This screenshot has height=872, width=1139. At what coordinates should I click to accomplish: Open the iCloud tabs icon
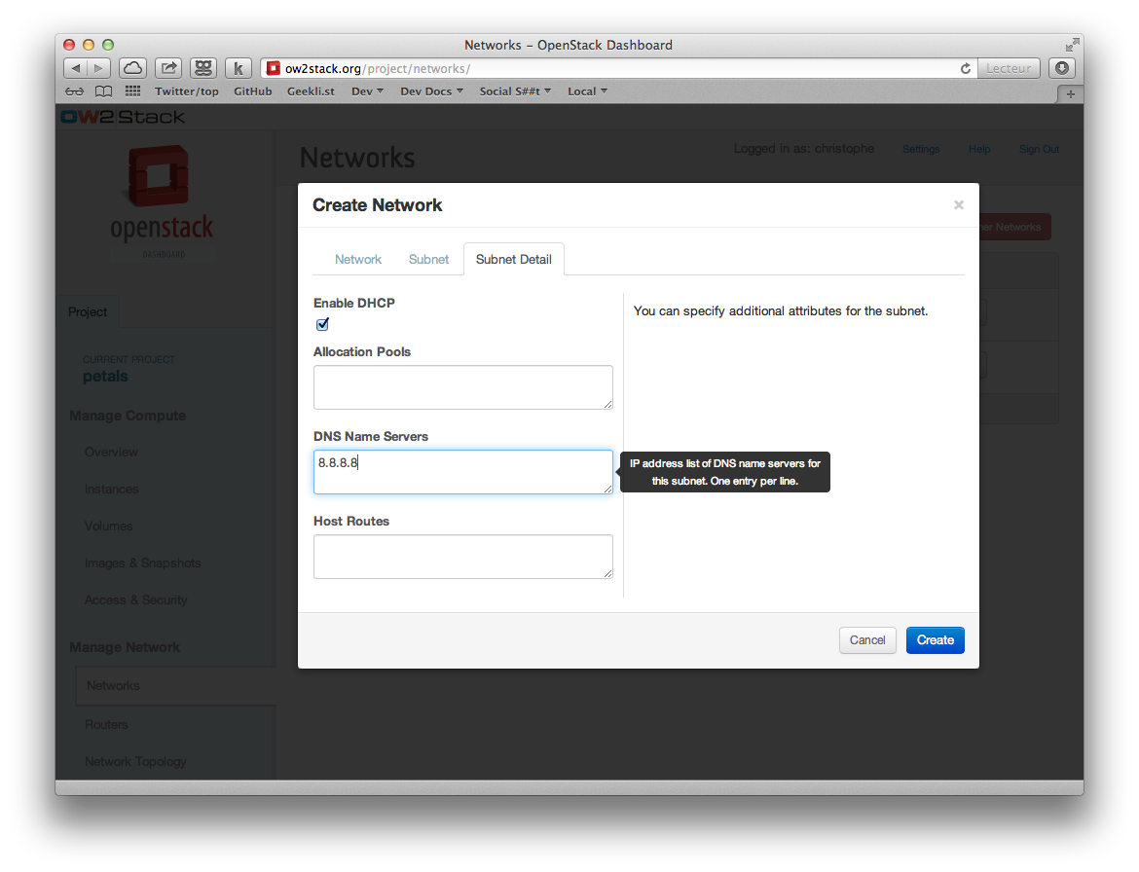pos(132,68)
